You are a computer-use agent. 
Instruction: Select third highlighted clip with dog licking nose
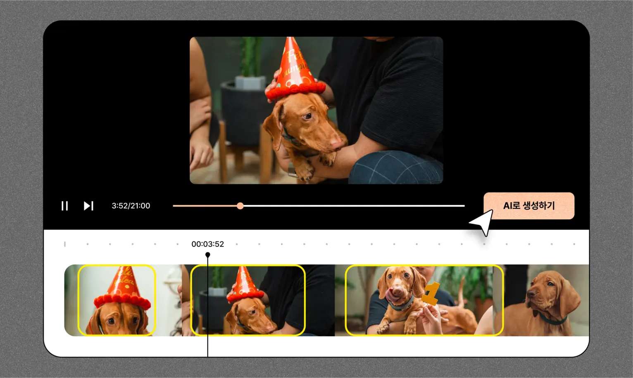point(424,300)
